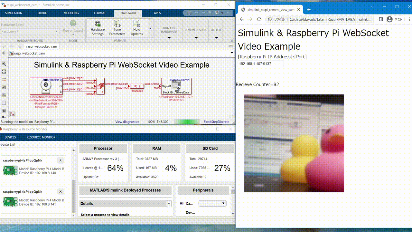Remove device 192.168.8.141 with its X button
The height and width of the screenshot is (232, 412).
point(60,191)
